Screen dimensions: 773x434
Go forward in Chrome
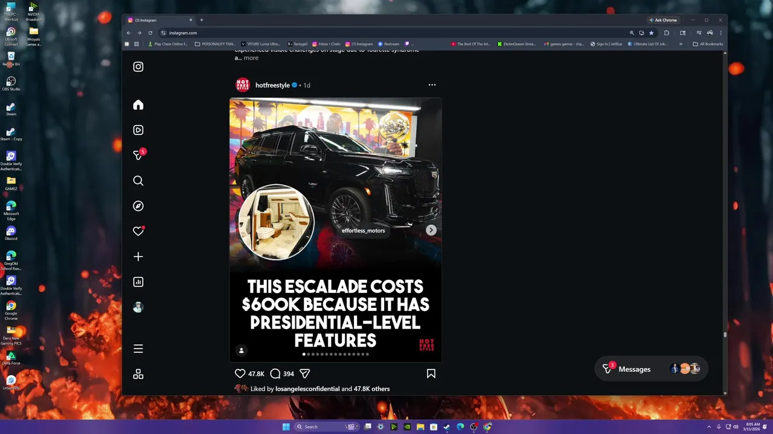[x=140, y=33]
